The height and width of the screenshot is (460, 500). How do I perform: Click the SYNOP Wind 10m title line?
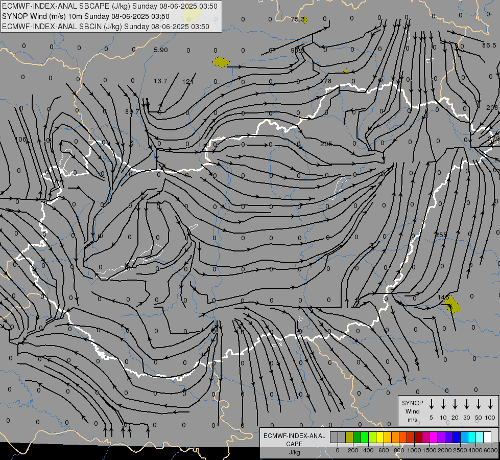coord(86,16)
